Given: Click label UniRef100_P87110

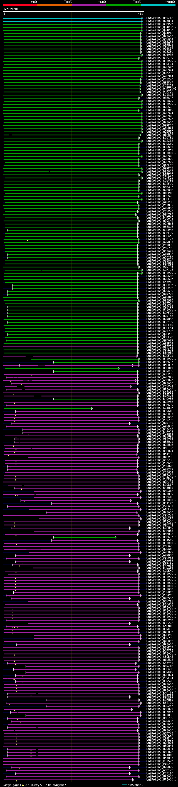Looking at the screenshot, I should click(159, 774).
